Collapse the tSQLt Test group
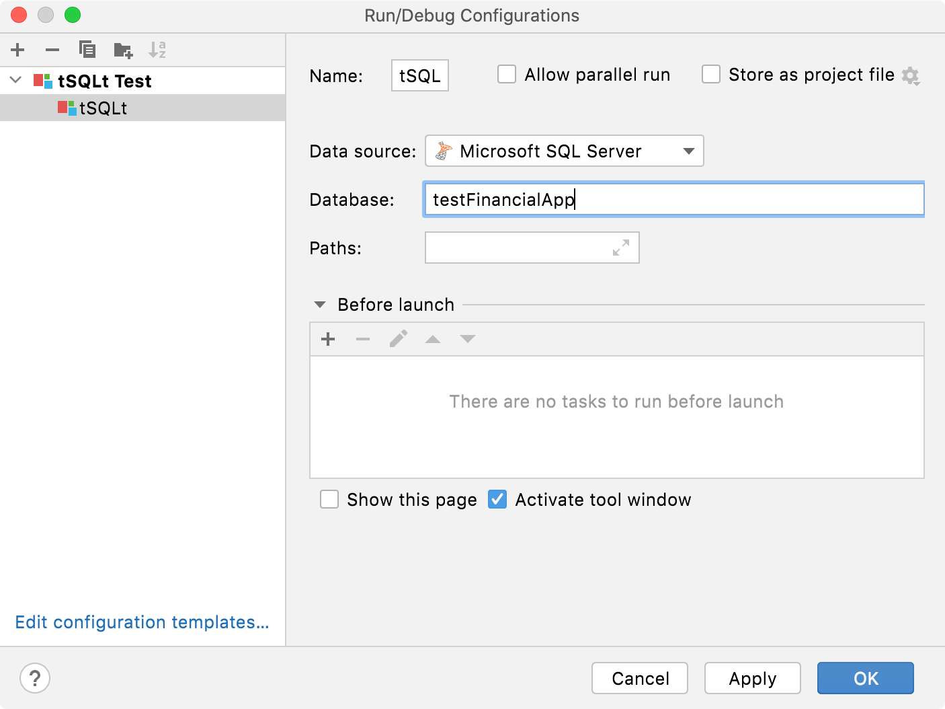 (15, 80)
